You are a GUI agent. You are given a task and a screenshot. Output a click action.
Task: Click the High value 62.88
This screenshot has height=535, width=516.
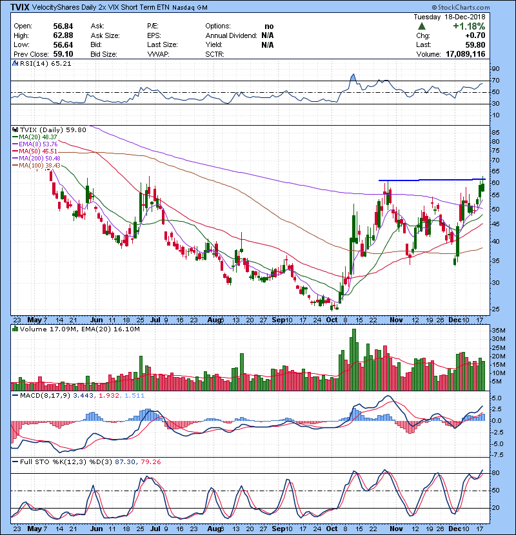pos(63,35)
